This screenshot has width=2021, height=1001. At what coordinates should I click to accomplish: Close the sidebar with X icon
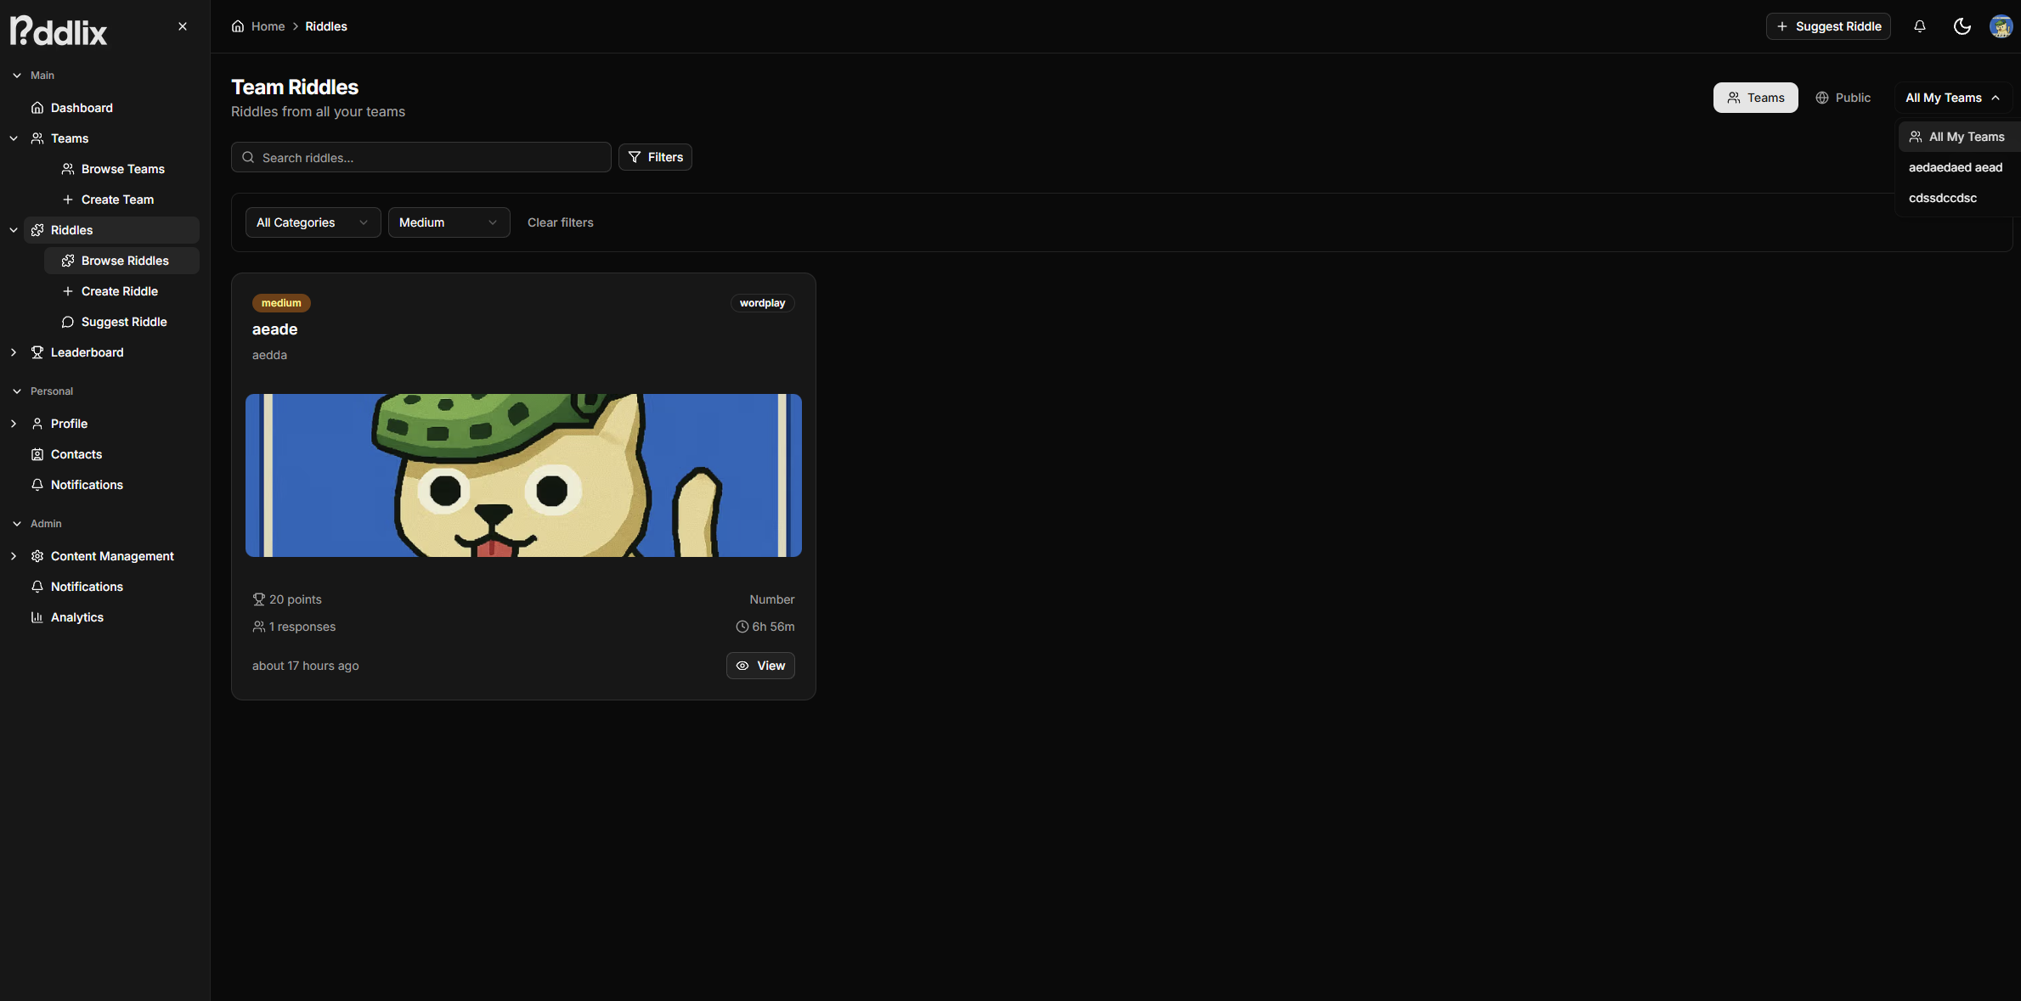183,26
